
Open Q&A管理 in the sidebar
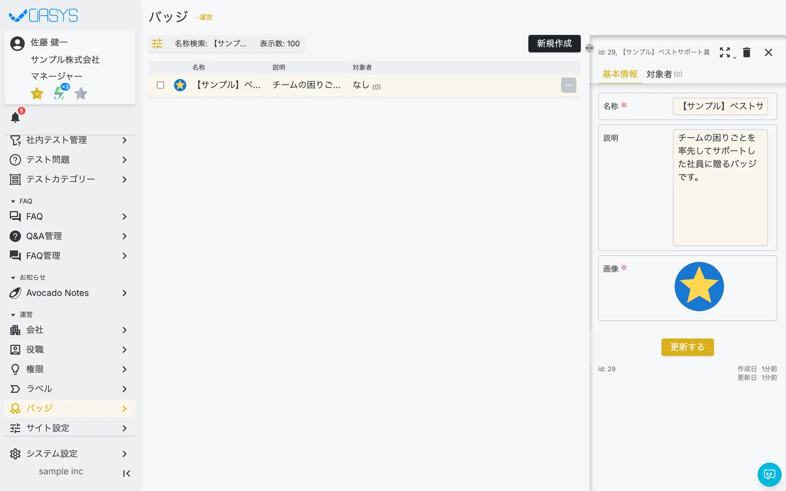tap(70, 236)
